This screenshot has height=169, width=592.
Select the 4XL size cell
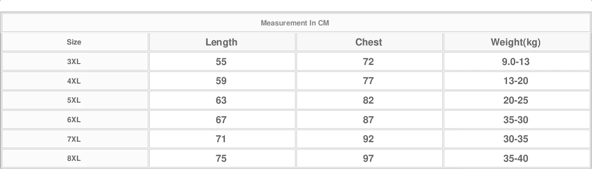[x=74, y=81]
